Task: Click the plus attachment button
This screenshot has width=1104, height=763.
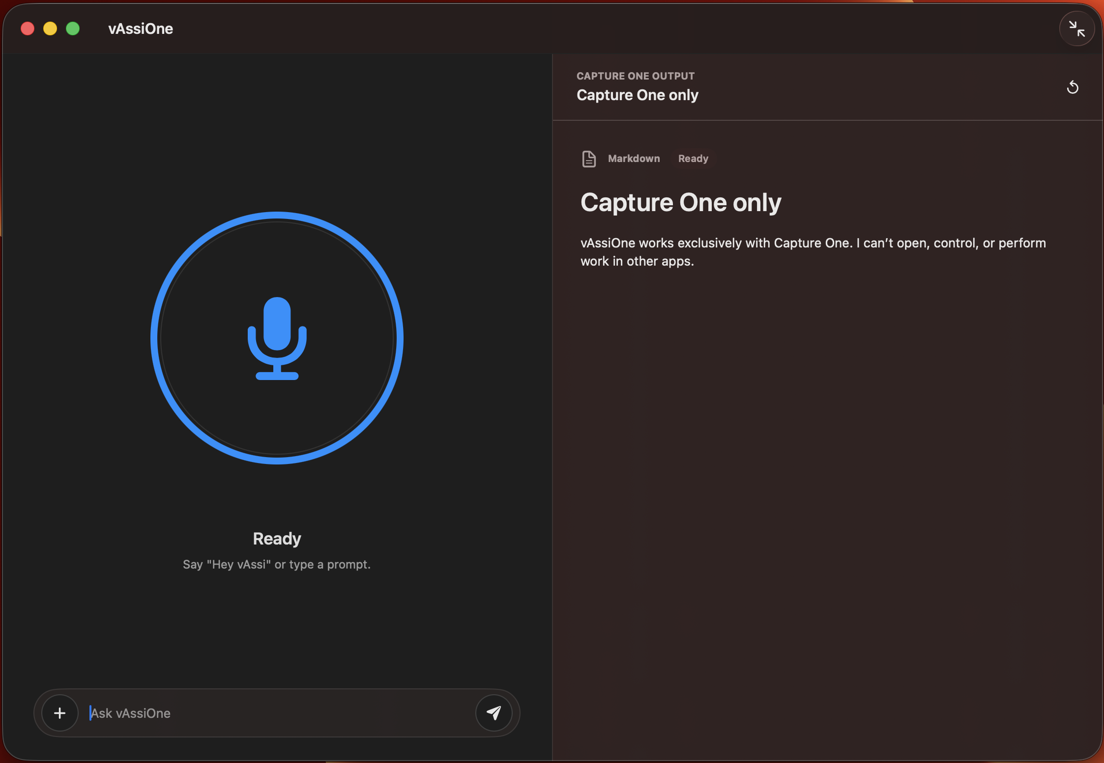Action: [60, 713]
